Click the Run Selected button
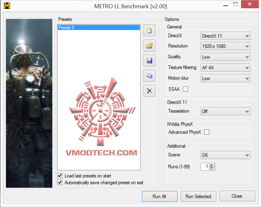This screenshot has width=261, height=207. 199,196
